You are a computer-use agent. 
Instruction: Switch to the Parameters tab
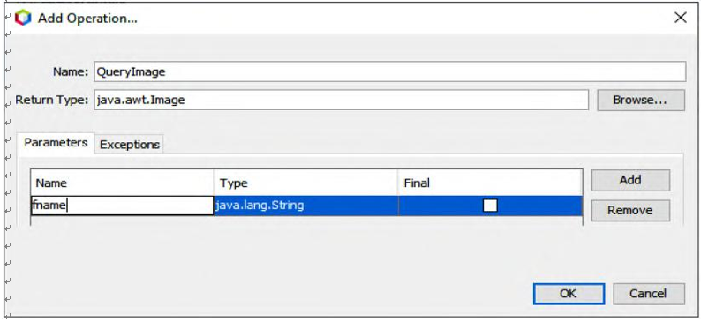[56, 143]
